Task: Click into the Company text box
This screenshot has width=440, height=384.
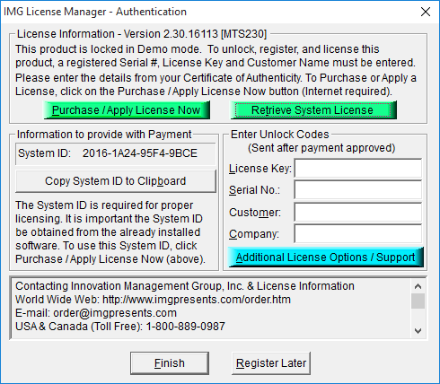Action: point(358,233)
